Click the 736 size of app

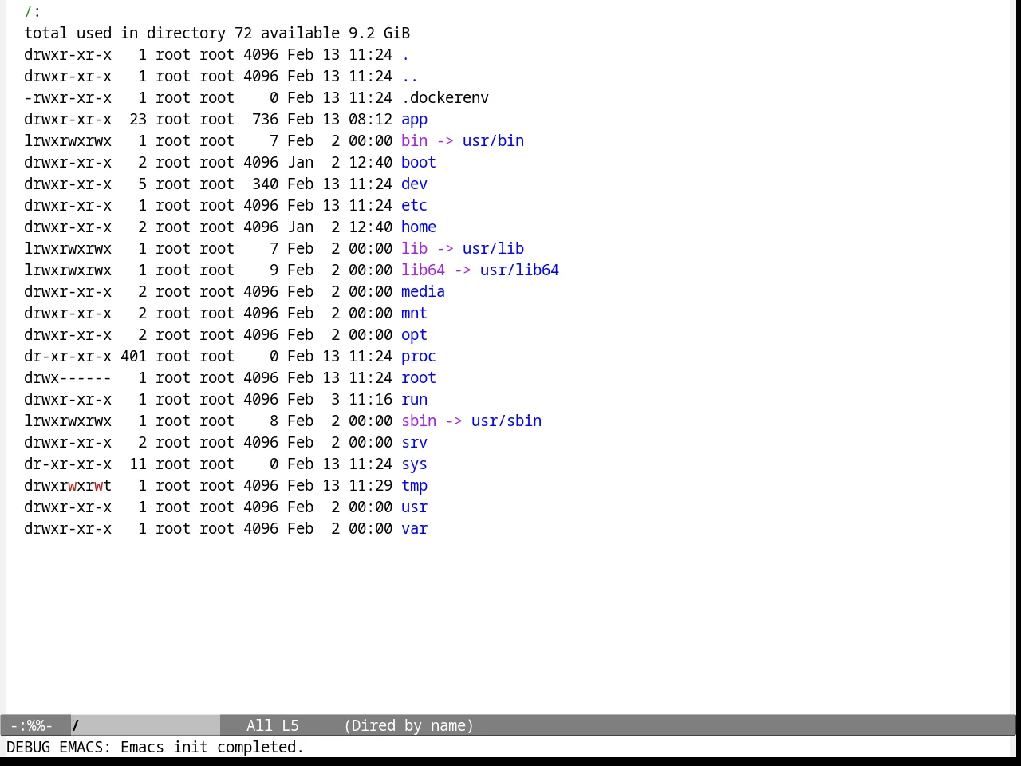tap(265, 119)
